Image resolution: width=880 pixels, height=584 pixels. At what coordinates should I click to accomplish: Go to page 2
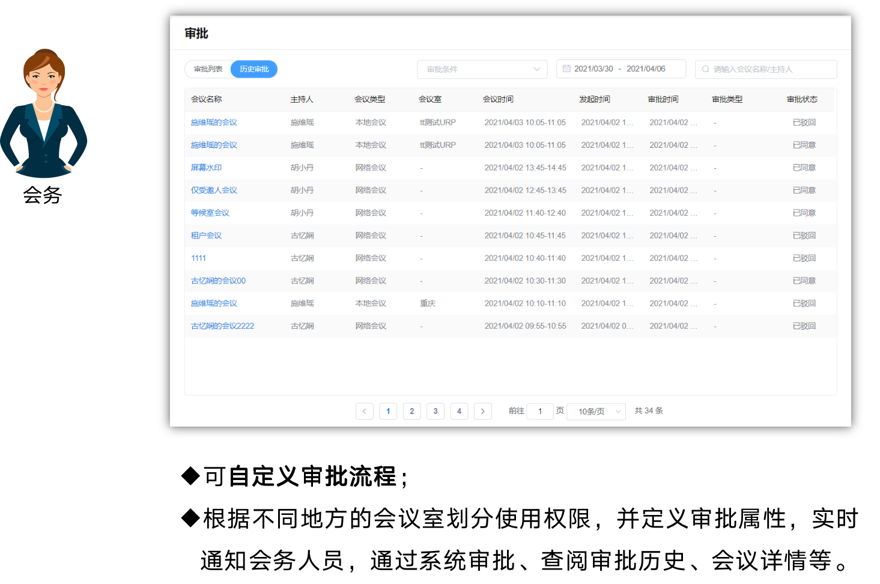(x=411, y=411)
